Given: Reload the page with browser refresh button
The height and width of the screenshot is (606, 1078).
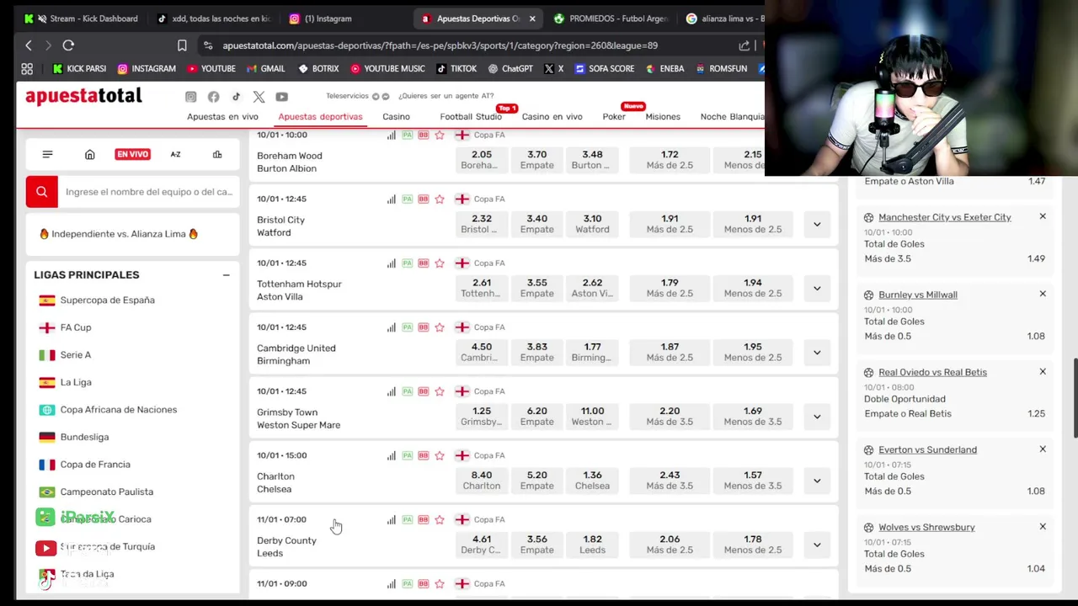Looking at the screenshot, I should point(68,45).
